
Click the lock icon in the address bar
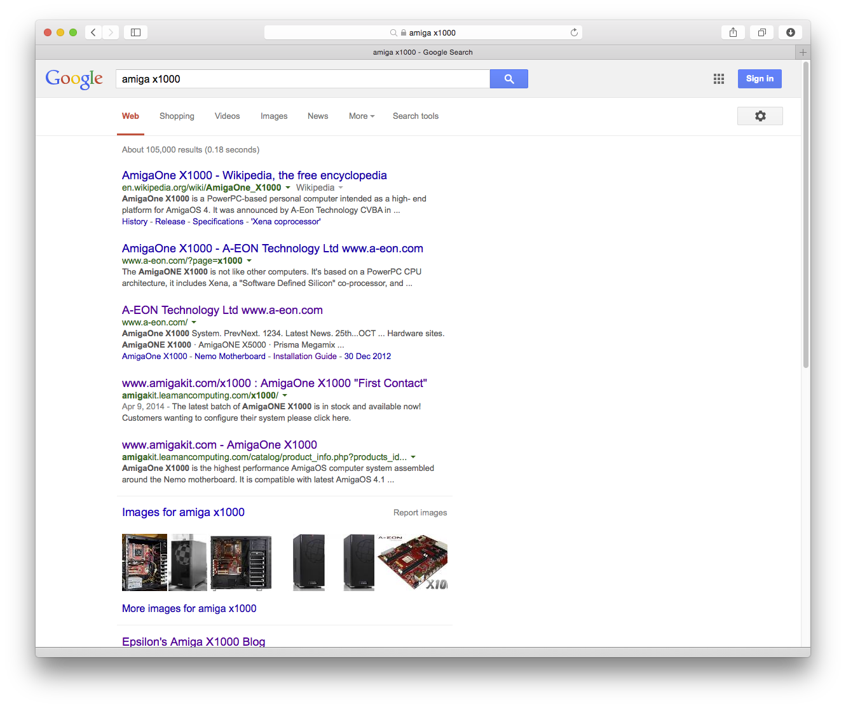click(x=403, y=32)
